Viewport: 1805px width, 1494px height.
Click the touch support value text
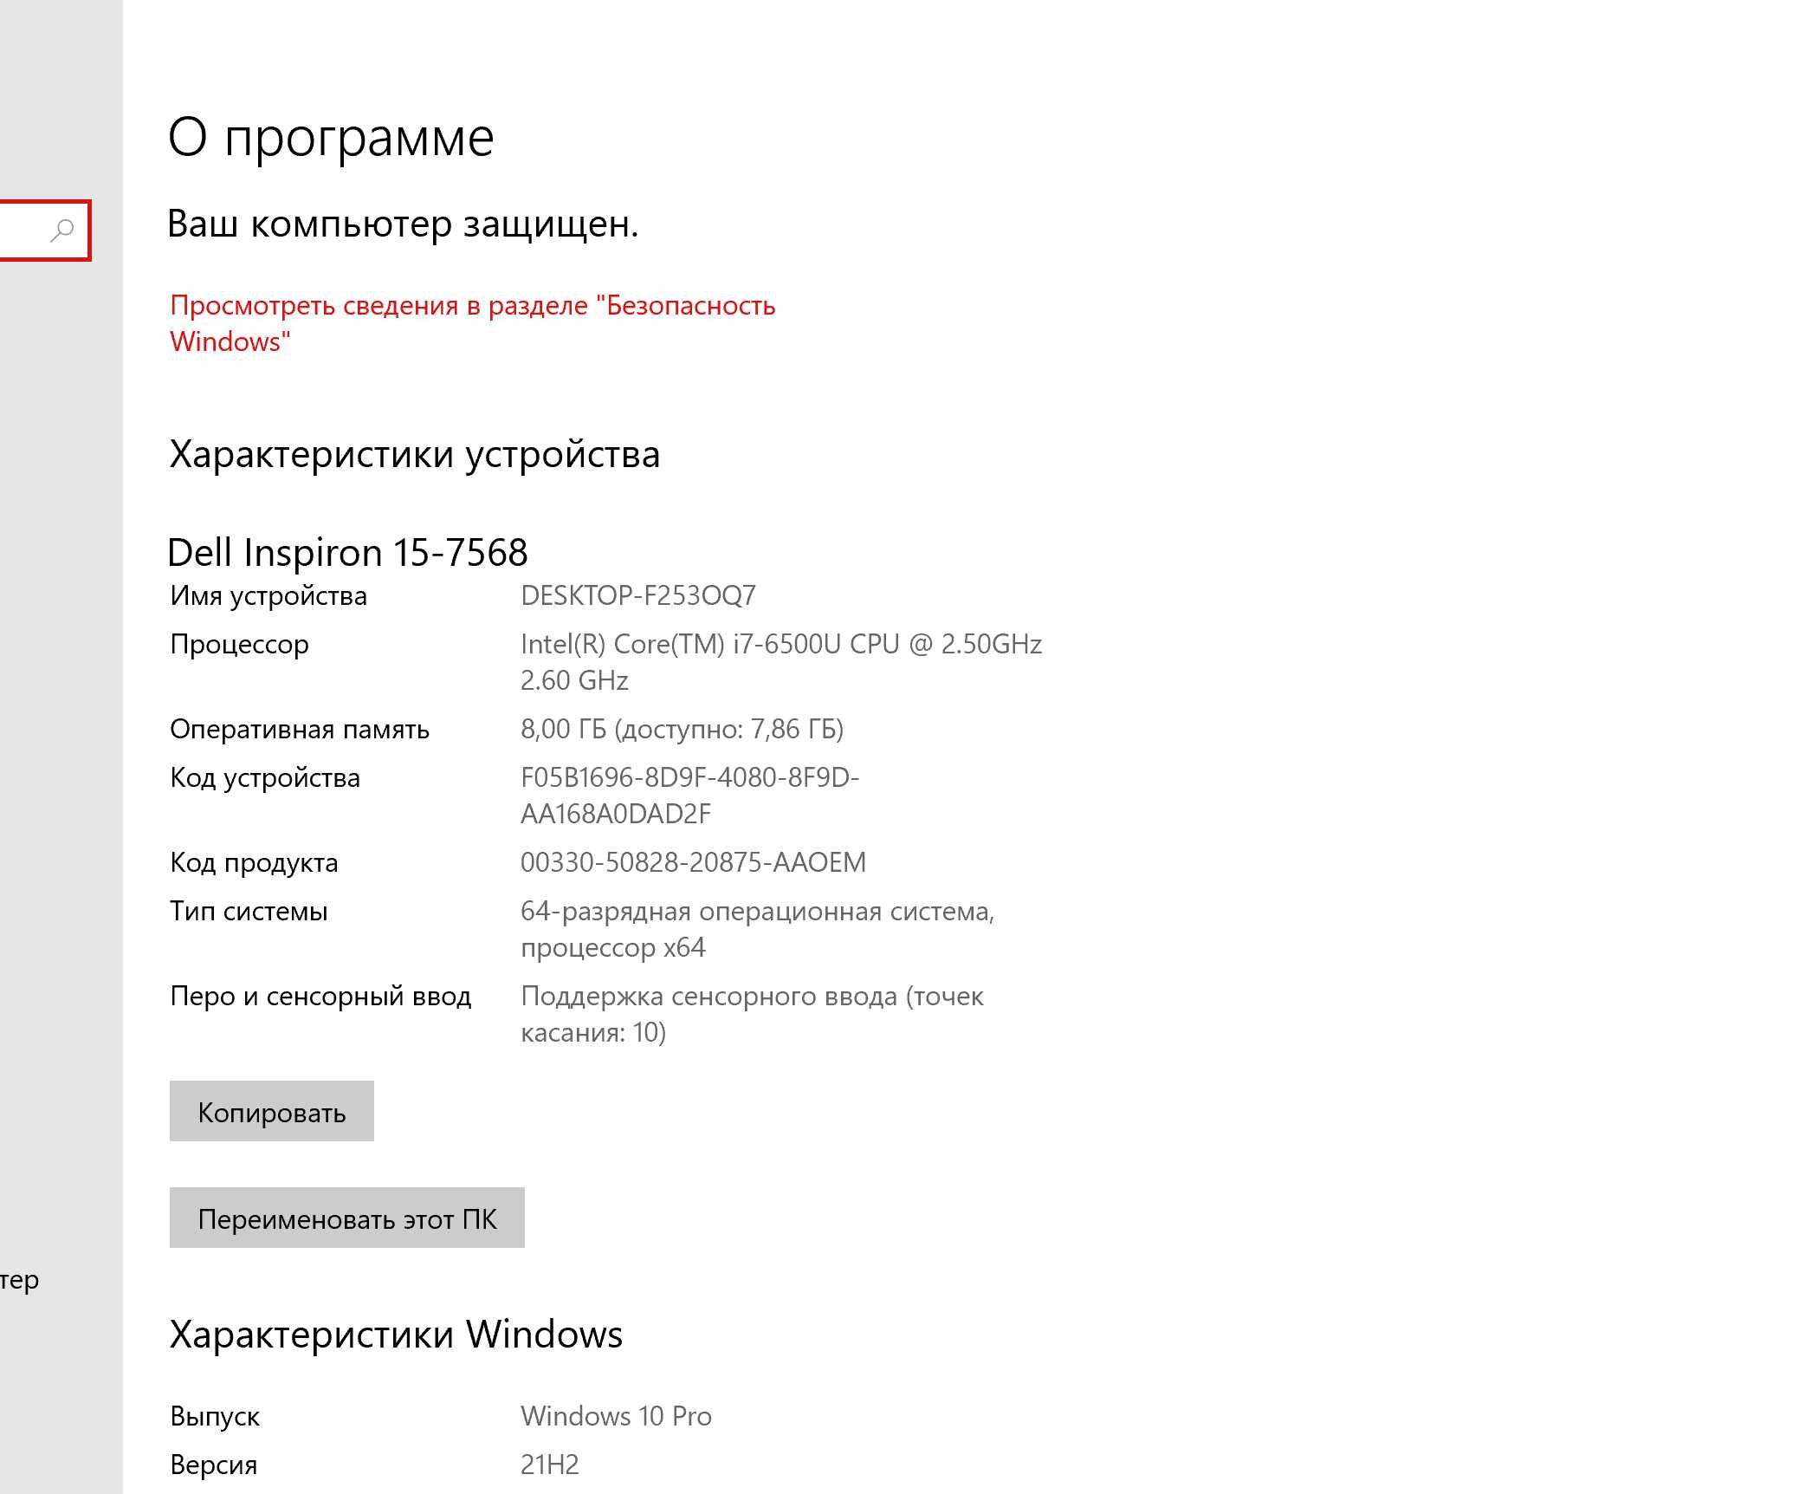(751, 997)
